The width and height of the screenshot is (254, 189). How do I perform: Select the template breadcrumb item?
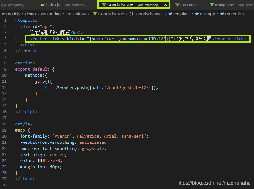coord(181,14)
